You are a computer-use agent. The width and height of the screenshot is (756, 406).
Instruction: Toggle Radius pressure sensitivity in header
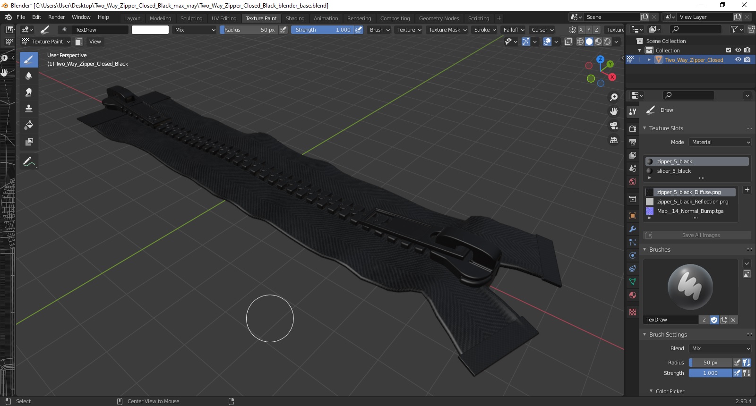point(283,30)
